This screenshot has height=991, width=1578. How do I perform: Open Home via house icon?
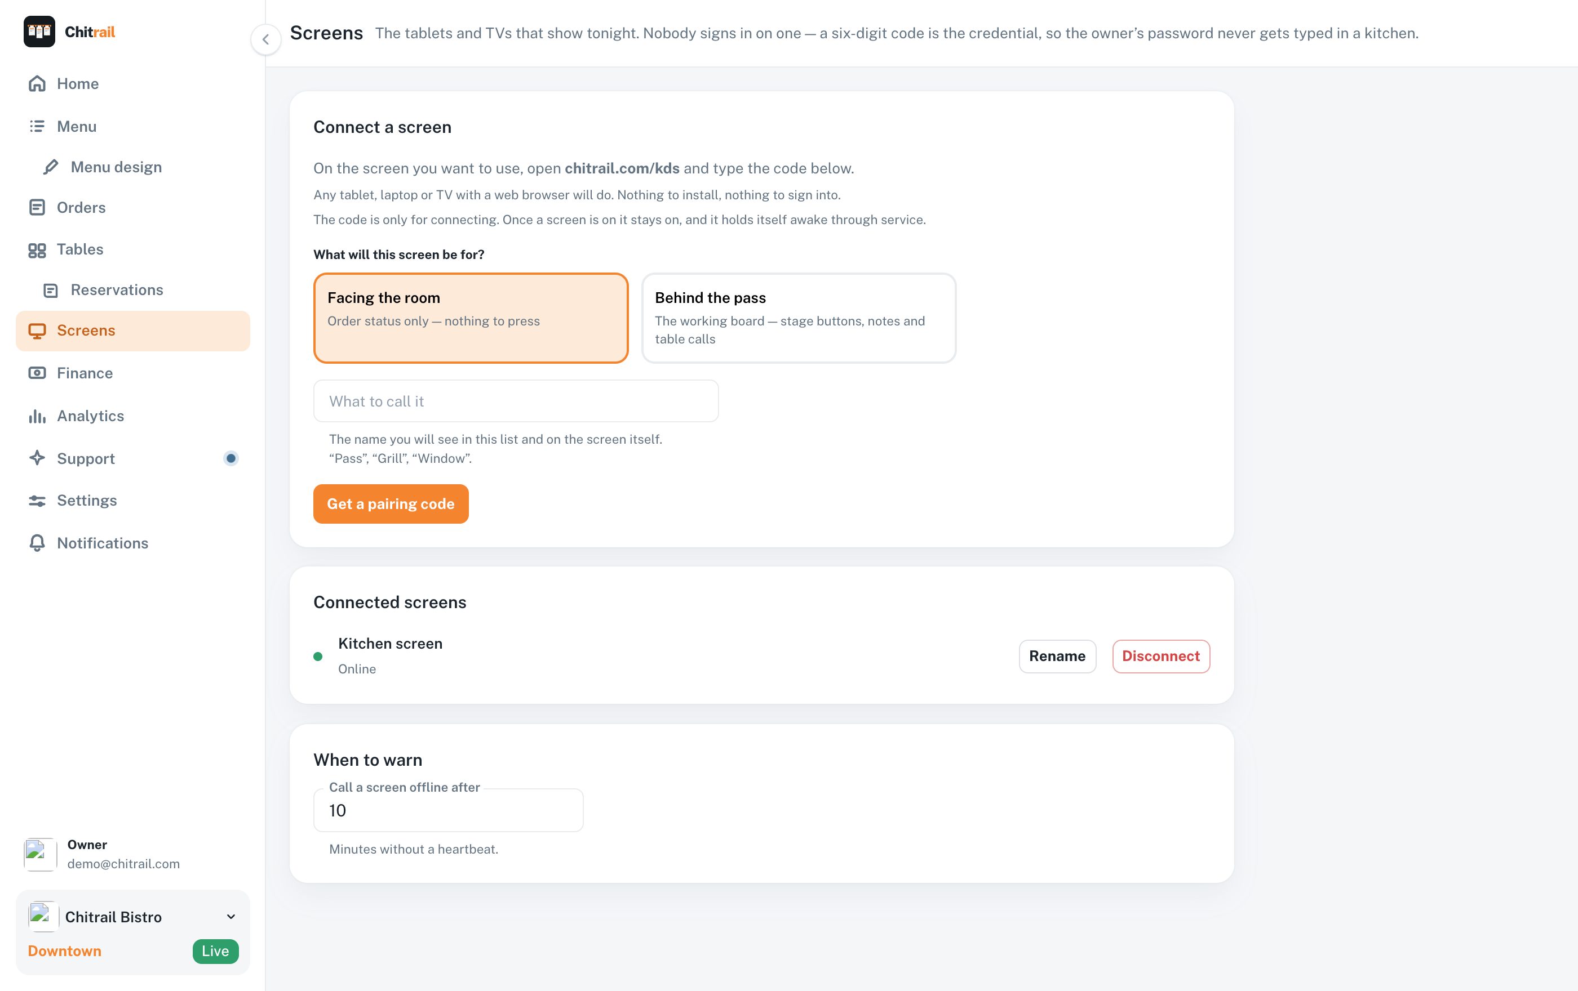[x=37, y=84]
